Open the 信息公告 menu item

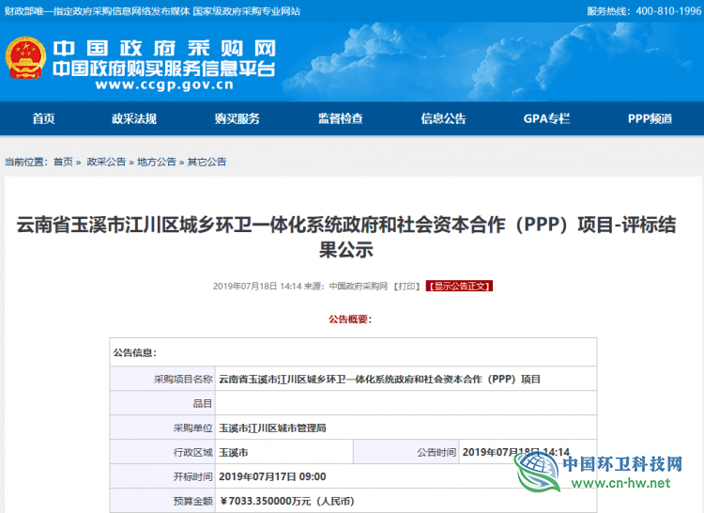[x=443, y=118]
